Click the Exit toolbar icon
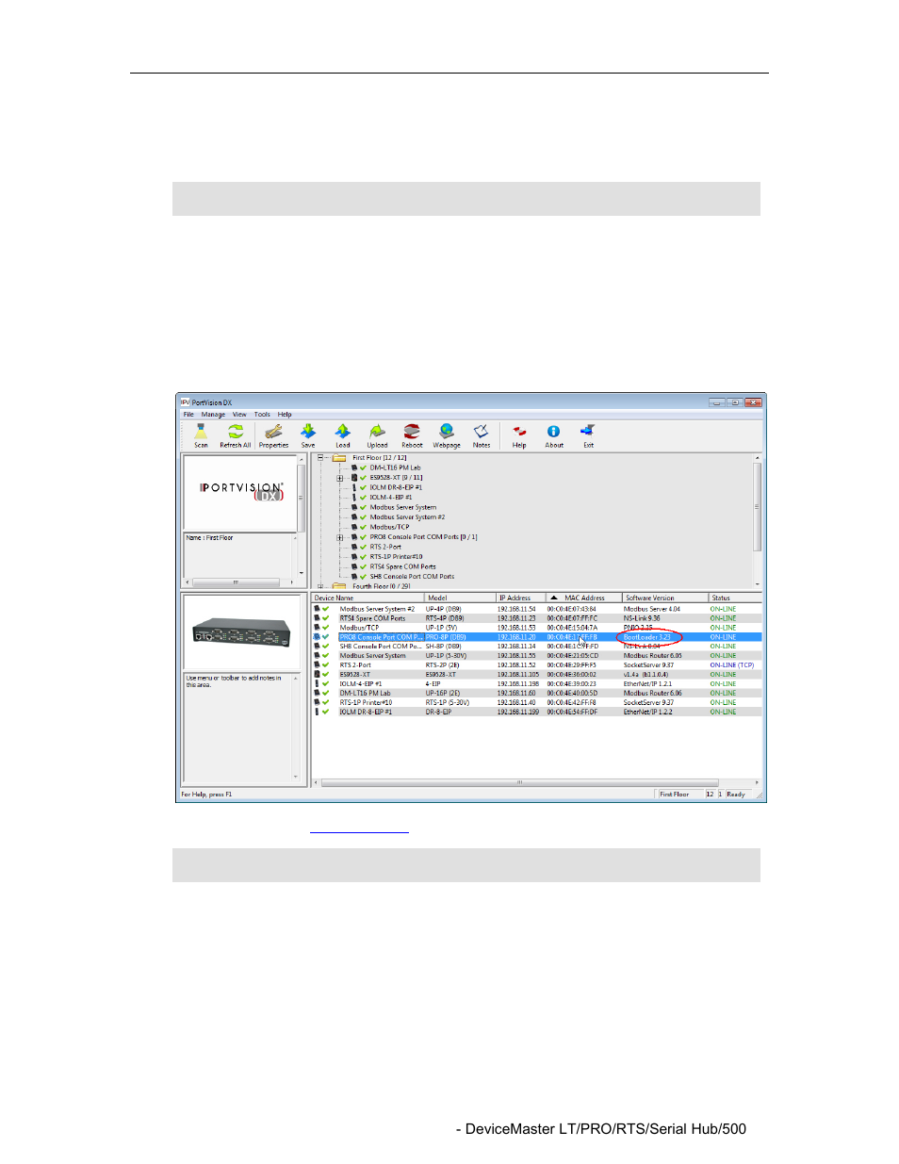Viewport: 899px width, 1164px height. click(588, 435)
